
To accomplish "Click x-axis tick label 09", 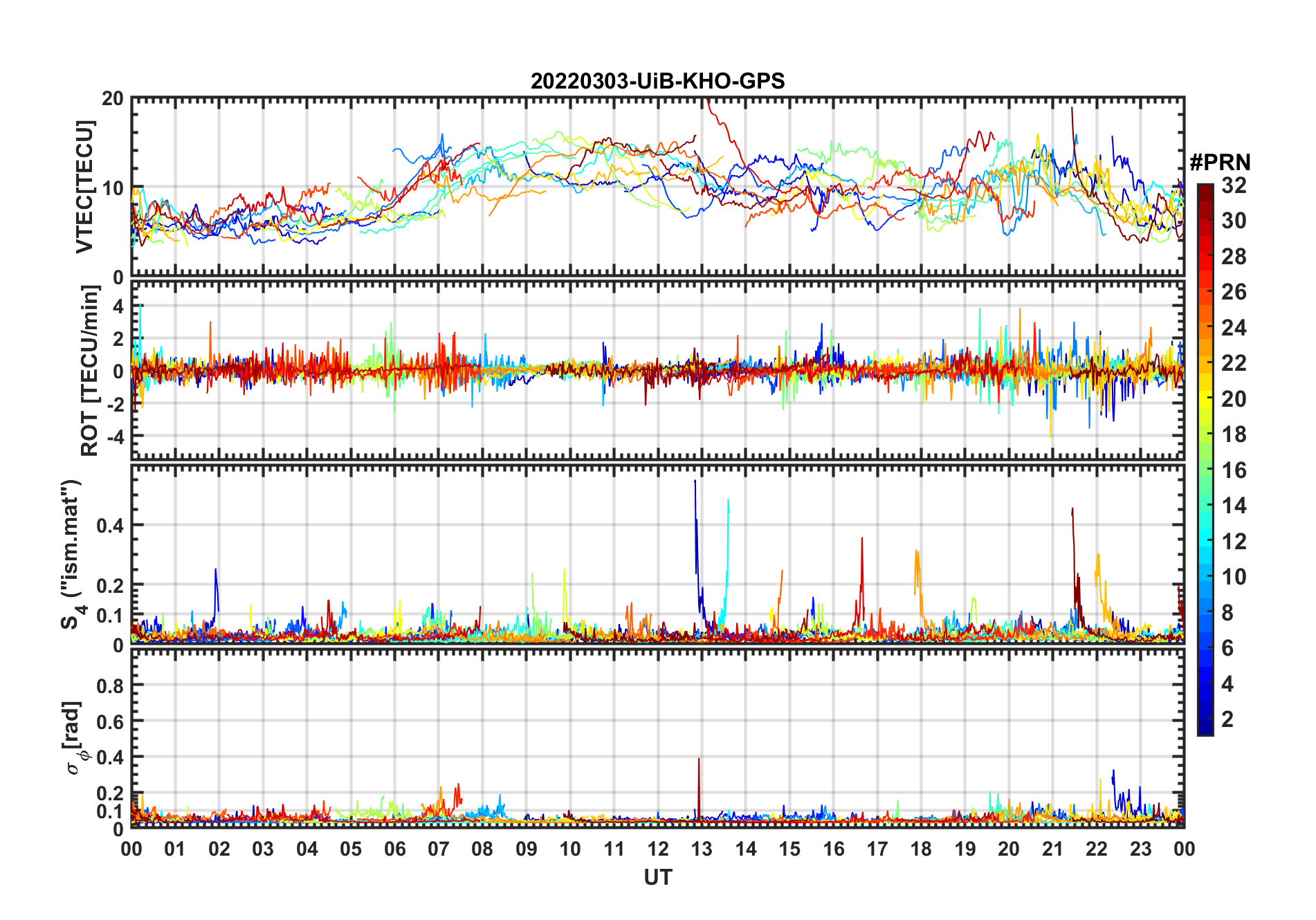I will [x=527, y=849].
